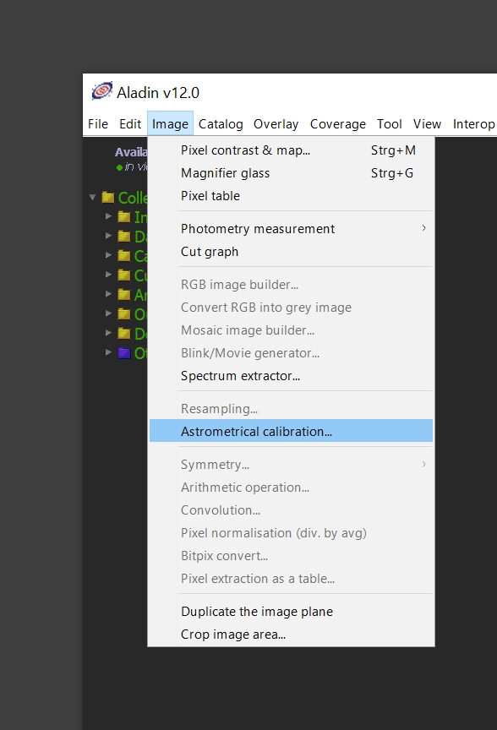
Task: Click the fourth yellow subfolder icon
Action: (x=124, y=275)
